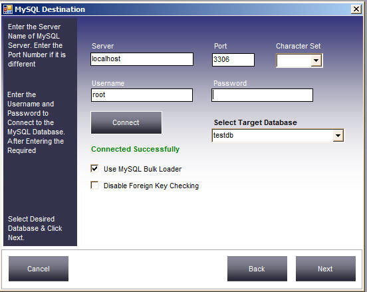This screenshot has height=292, width=367.
Task: Close the MySQL Destination dialog
Action: click(x=356, y=9)
